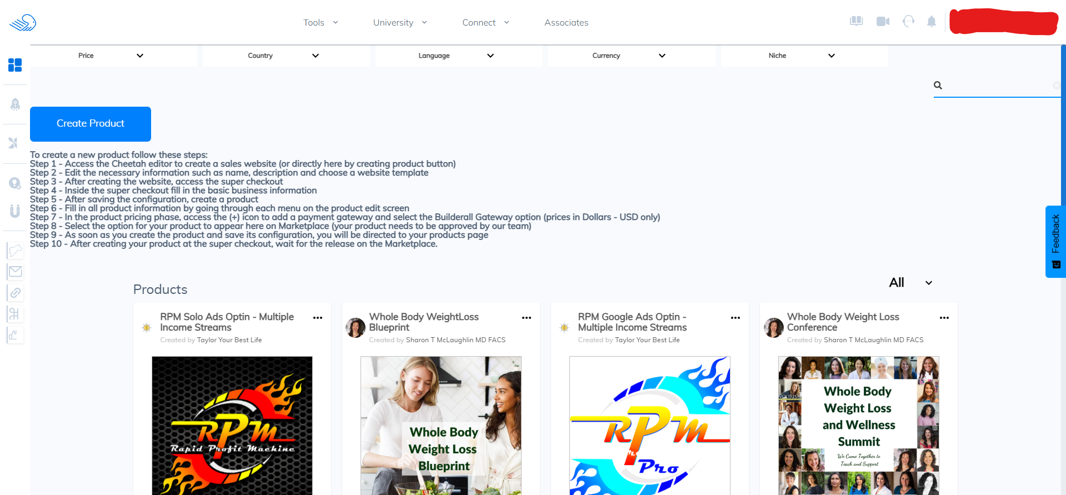This screenshot has width=1066, height=495.
Task: Click the link chain icon in sidebar
Action: coord(15,293)
